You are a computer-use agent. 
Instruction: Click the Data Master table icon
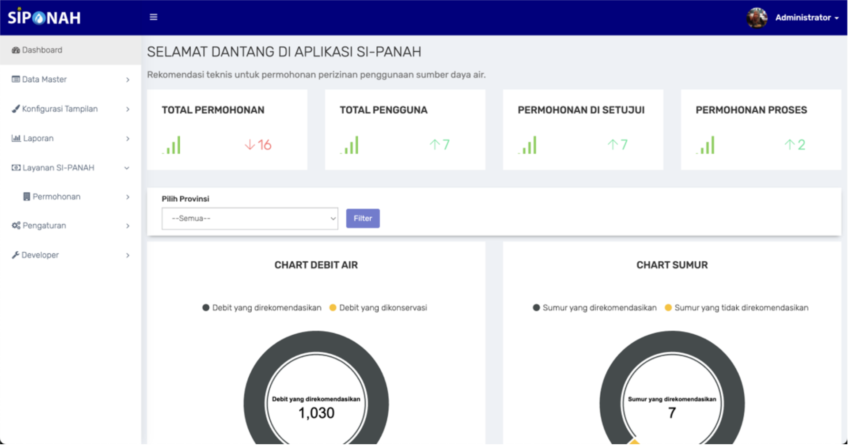[16, 79]
